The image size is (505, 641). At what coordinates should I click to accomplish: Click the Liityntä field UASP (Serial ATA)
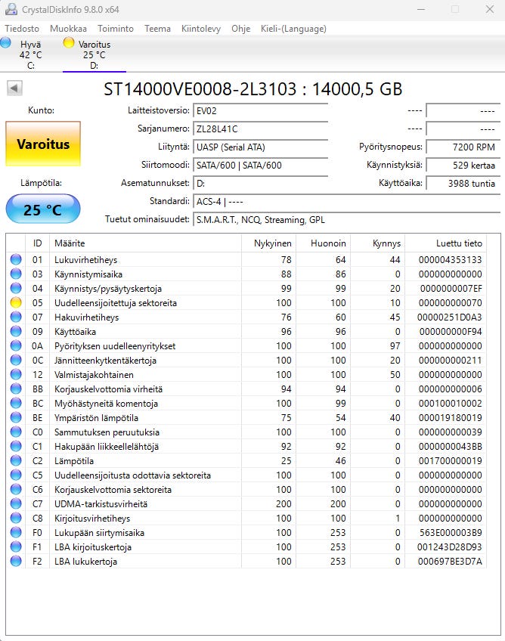tap(261, 147)
